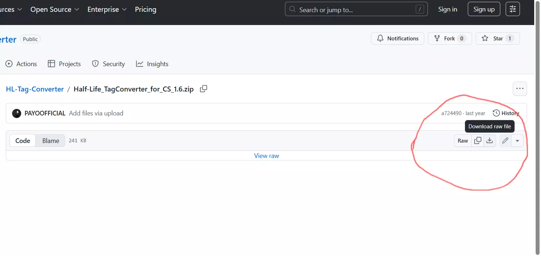Screen dimensions: 541x256
Task: Open the Insights tab
Action: 152,64
